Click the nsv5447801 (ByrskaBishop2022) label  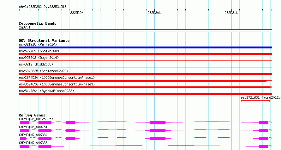[x=46, y=91]
